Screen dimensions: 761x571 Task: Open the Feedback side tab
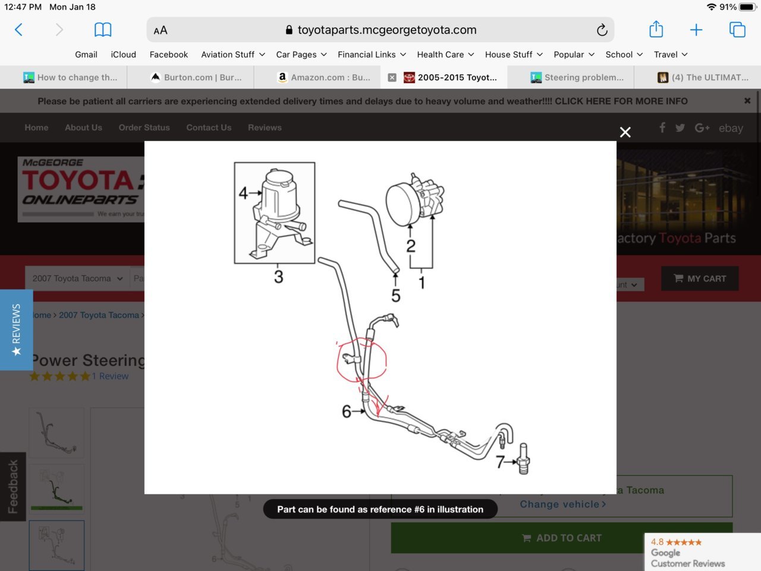[12, 487]
